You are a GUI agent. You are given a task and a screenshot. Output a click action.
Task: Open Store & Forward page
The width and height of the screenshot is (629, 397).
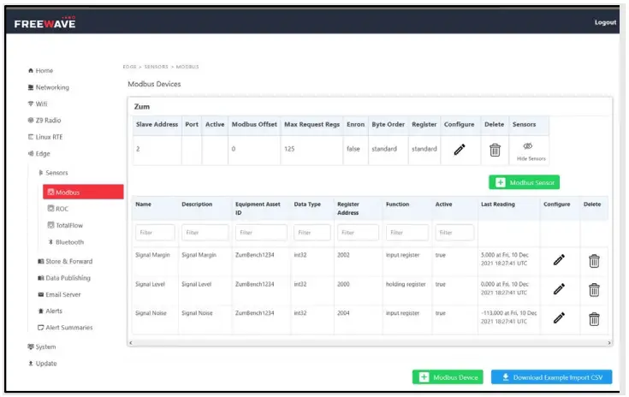pyautogui.click(x=65, y=262)
